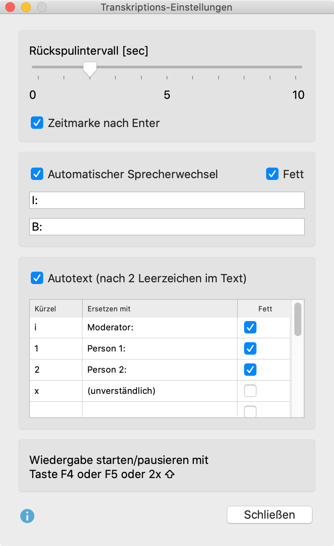
Task: Click the Kürzel cell containing x
Action: pyautogui.click(x=56, y=391)
